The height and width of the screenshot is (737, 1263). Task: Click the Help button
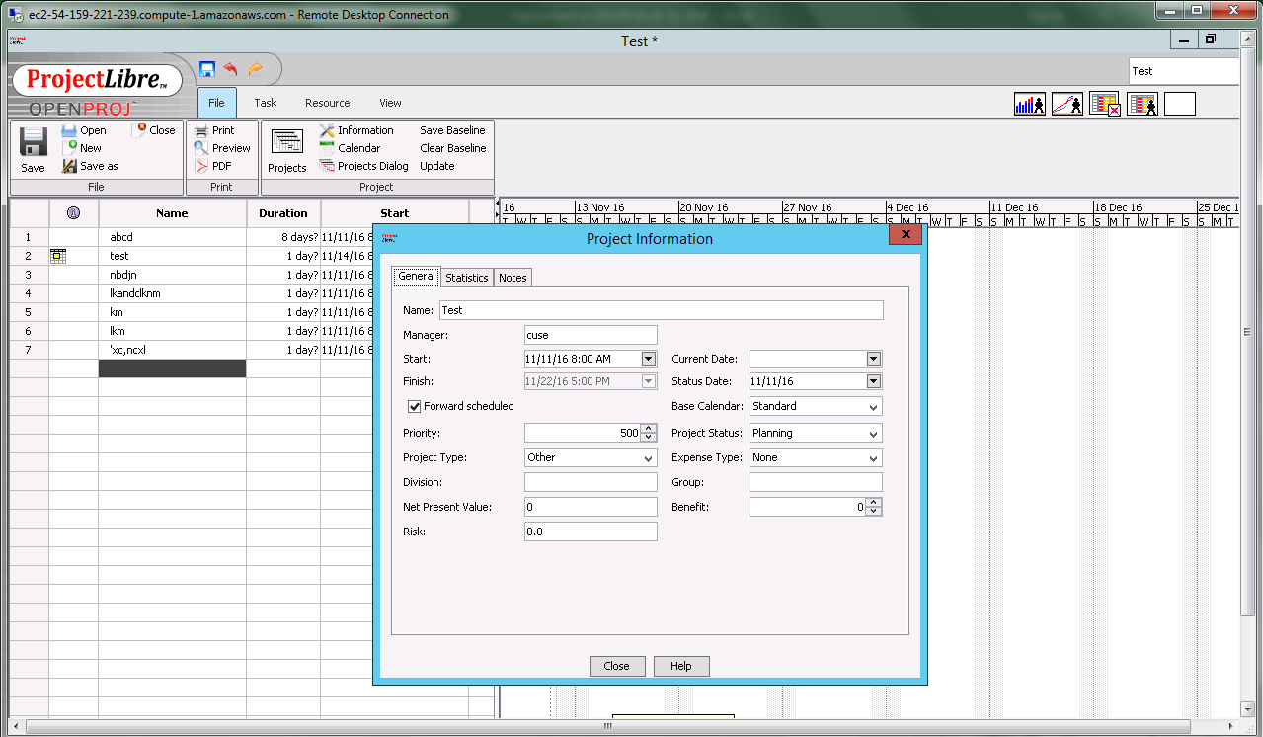pos(681,666)
